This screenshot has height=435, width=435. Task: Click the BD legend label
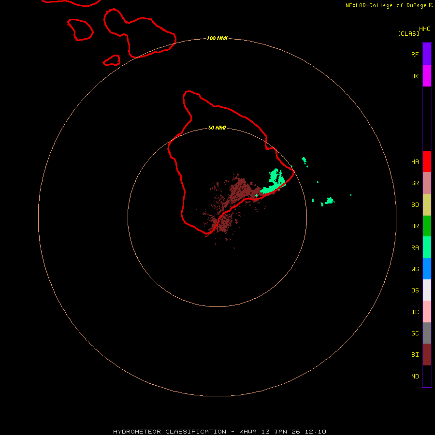(x=415, y=205)
